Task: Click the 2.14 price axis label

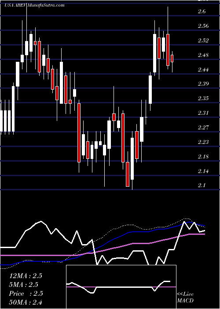Action: click(x=203, y=171)
